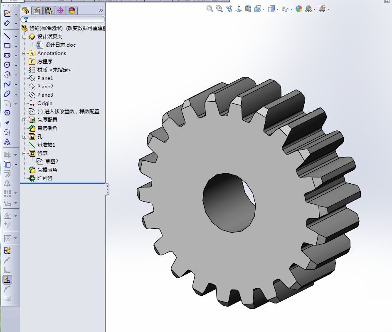Switch to ConfigurationManager tab
This screenshot has width=392, height=332.
click(x=49, y=10)
